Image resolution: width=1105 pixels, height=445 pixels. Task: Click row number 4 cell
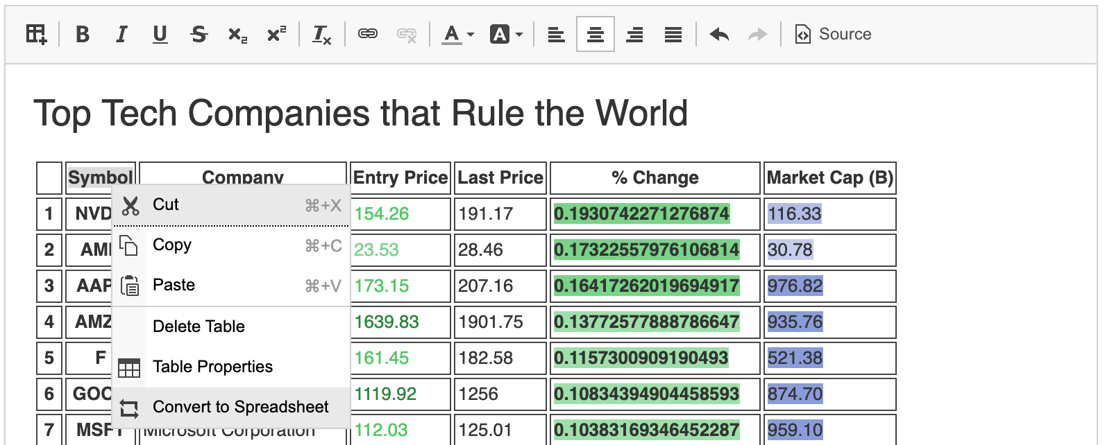click(49, 322)
